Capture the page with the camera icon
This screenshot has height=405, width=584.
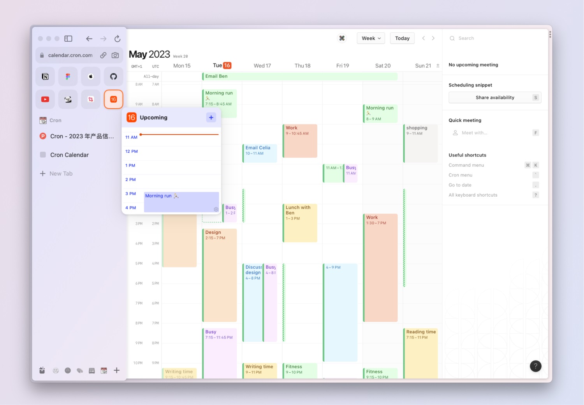pyautogui.click(x=115, y=55)
